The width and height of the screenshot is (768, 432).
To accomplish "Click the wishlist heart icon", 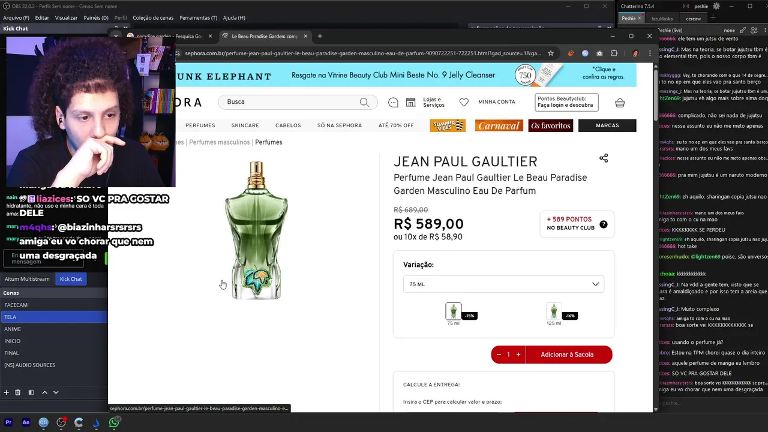I will pyautogui.click(x=464, y=103).
